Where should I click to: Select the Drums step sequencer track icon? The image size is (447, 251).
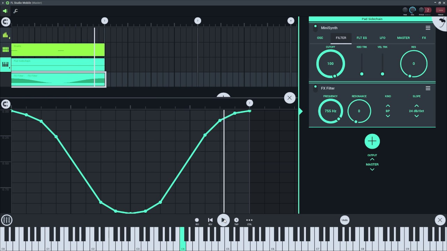click(x=5, y=50)
